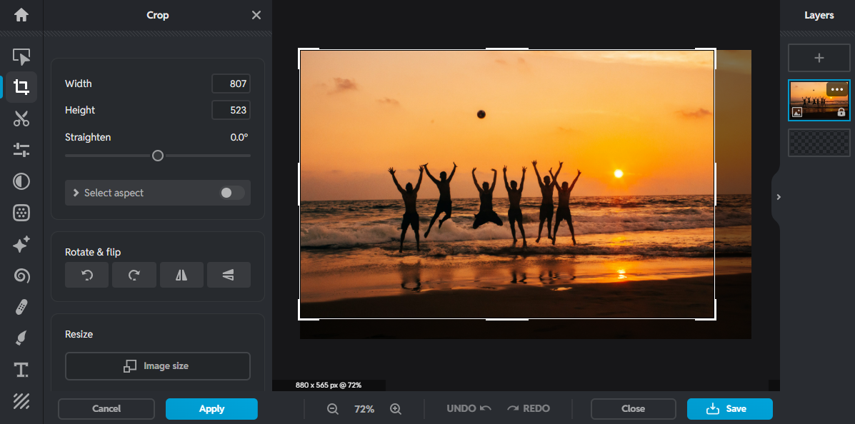Expand the Select aspect section
855x424 pixels.
(76, 193)
